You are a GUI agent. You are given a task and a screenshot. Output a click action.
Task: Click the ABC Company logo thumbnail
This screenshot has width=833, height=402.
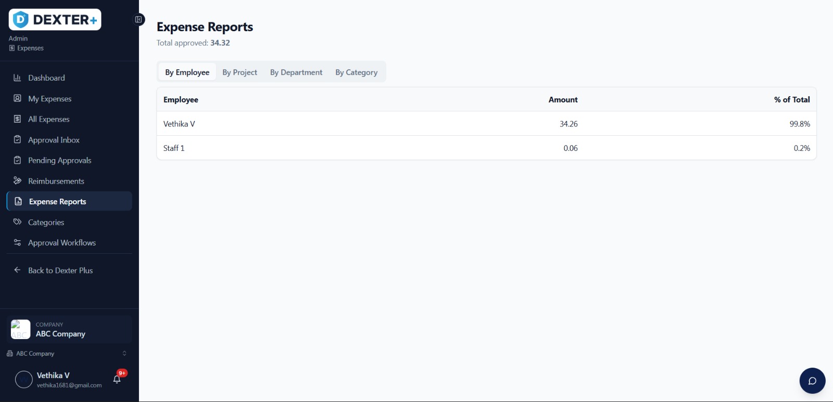tap(21, 329)
